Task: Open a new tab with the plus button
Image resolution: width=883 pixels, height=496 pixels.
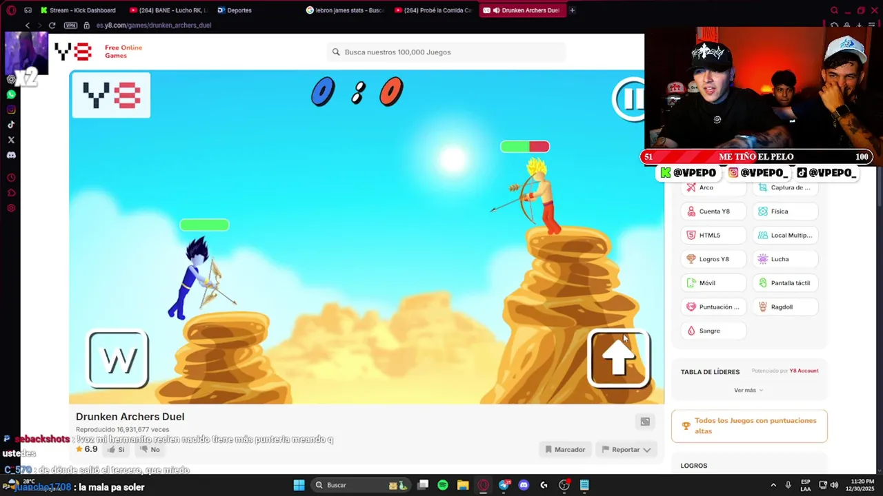Action: (572, 10)
